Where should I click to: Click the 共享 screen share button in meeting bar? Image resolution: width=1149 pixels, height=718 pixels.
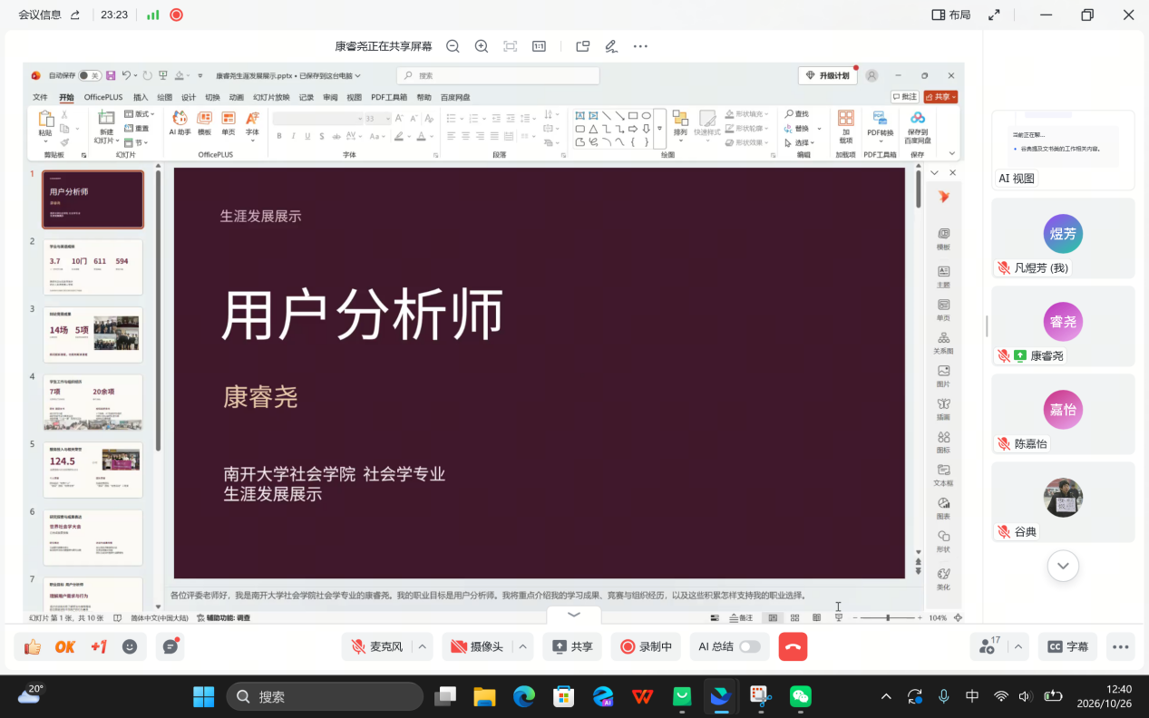point(572,646)
